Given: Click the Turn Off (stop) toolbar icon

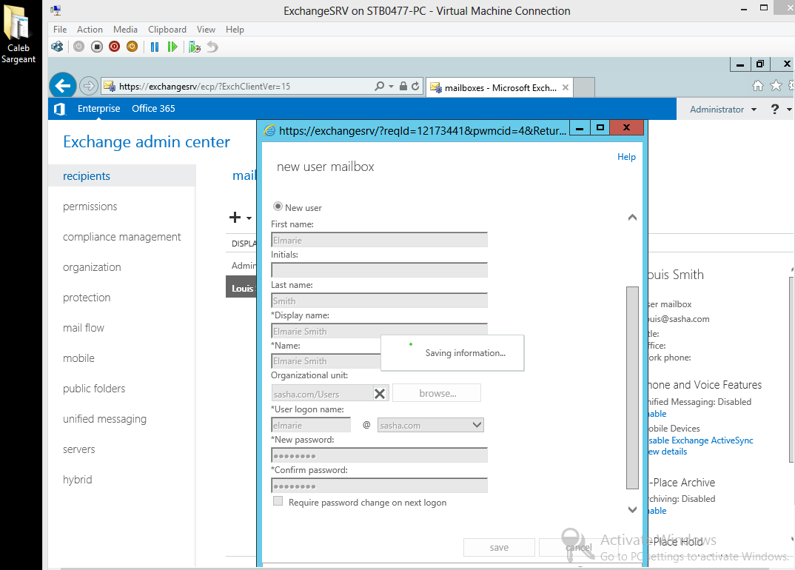Looking at the screenshot, I should [97, 47].
